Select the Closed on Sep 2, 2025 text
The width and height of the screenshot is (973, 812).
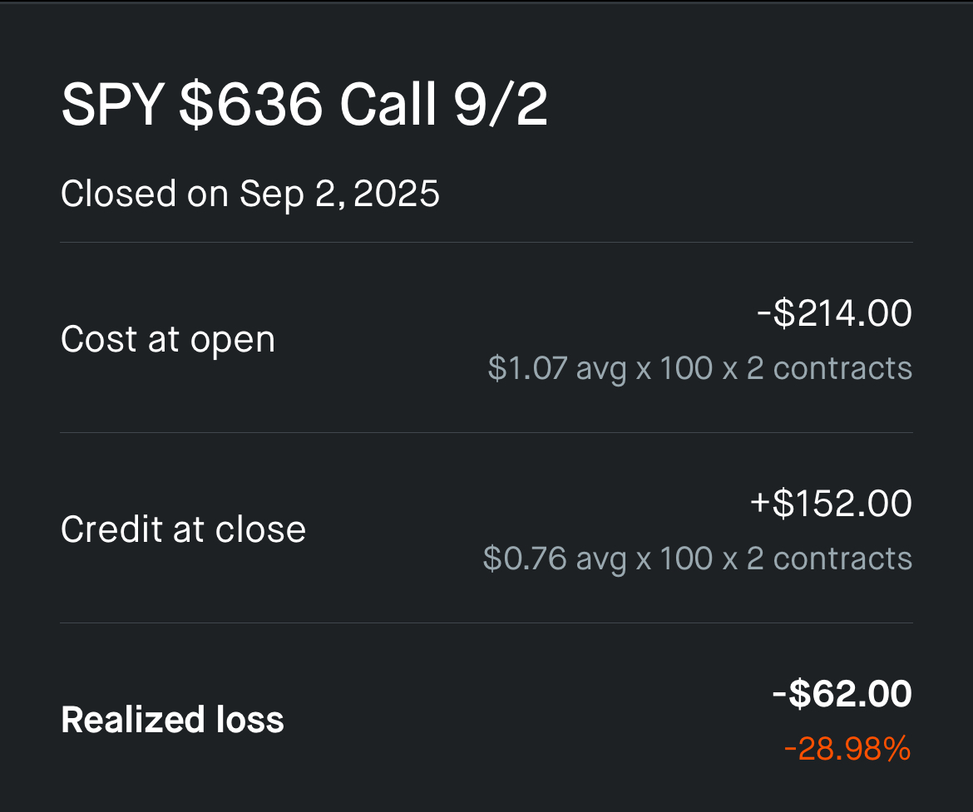click(250, 194)
